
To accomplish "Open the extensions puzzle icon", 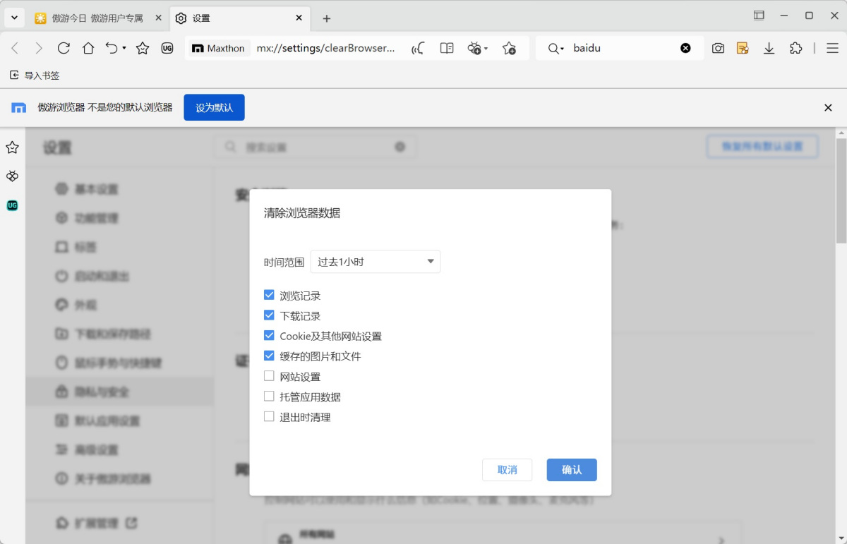I will [796, 48].
